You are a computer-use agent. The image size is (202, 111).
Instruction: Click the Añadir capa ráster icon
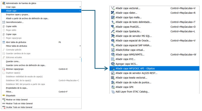coord(112,13)
